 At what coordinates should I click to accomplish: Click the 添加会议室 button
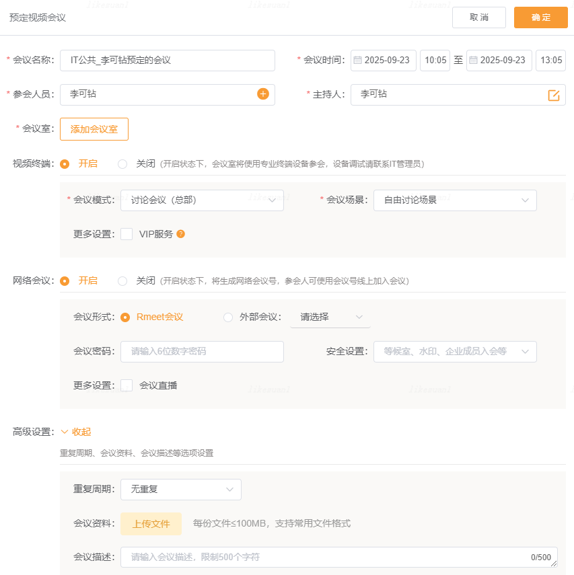(x=94, y=129)
